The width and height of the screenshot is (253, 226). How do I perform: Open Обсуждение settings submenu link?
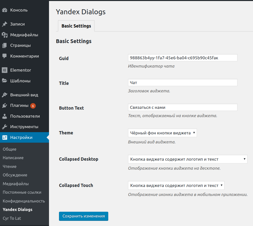(15, 175)
